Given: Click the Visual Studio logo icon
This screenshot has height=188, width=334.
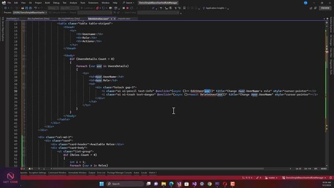Looking at the screenshot, I should 4,3.
